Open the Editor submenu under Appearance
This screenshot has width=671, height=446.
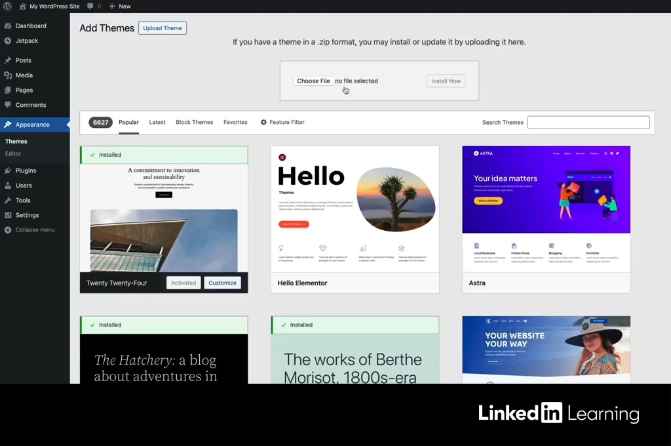point(13,153)
